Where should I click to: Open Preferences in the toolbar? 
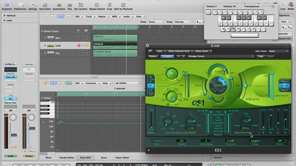(x=20, y=6)
